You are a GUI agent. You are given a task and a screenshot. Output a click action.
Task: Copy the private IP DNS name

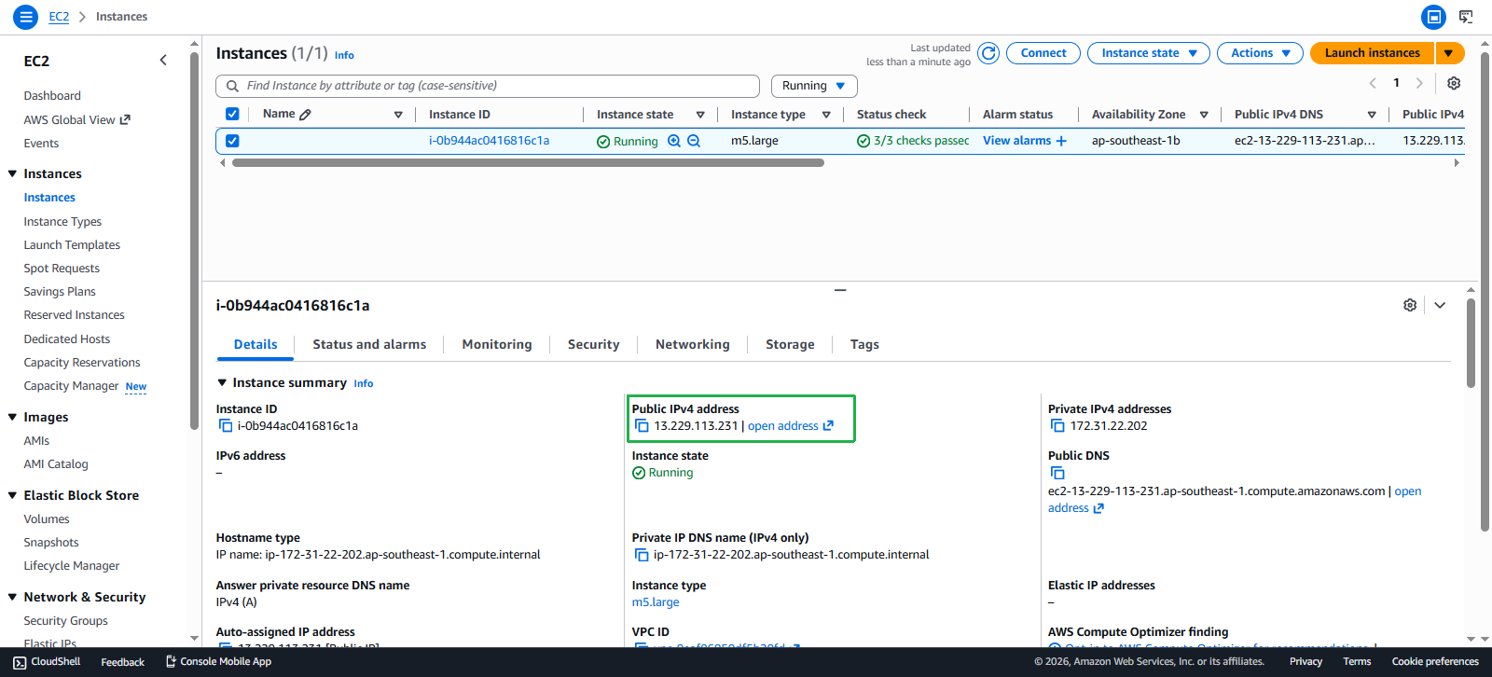(642, 555)
